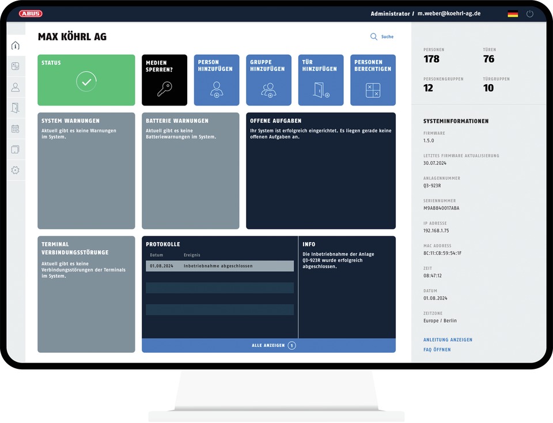Open the dashboard home icon in the sidebar
Screen dimensions: 553x423
15,45
